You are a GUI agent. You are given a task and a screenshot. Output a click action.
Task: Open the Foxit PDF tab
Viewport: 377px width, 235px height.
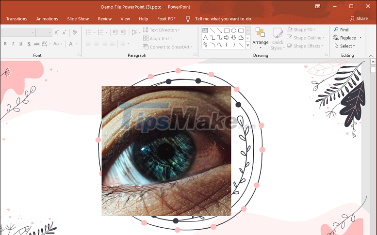point(166,19)
